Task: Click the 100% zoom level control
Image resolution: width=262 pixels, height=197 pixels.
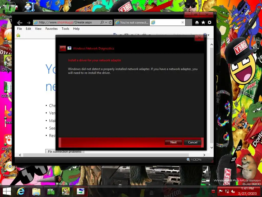Action: click(194, 160)
